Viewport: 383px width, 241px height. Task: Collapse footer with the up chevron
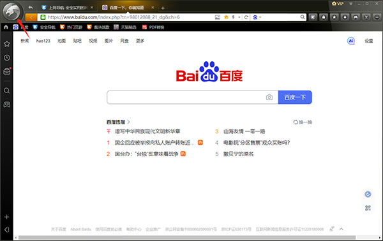point(342,229)
